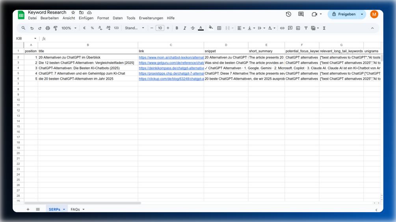Open the orange M account avatar
The height and width of the screenshot is (222, 396).
374,15
